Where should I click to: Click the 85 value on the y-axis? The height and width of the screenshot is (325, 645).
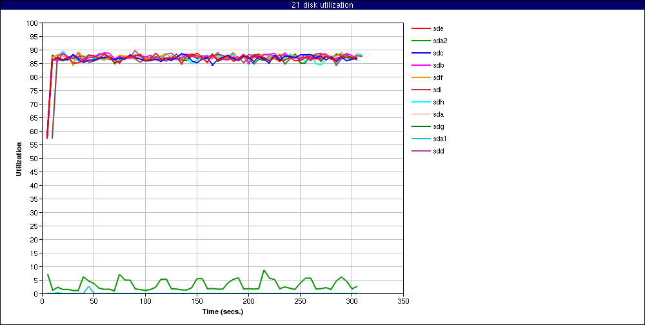pos(34,64)
